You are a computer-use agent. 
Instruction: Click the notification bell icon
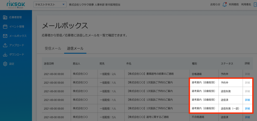coord(224,5)
